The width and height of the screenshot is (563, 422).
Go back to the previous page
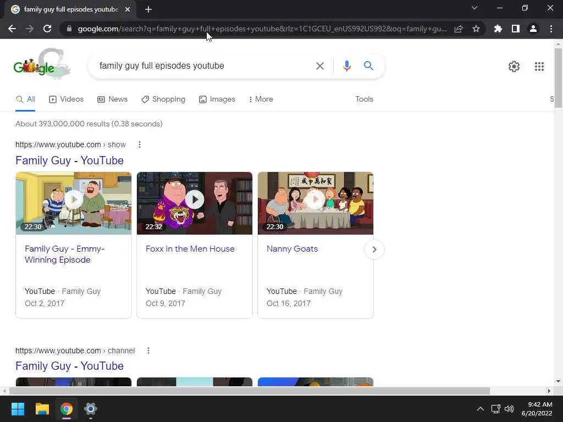pos(12,29)
